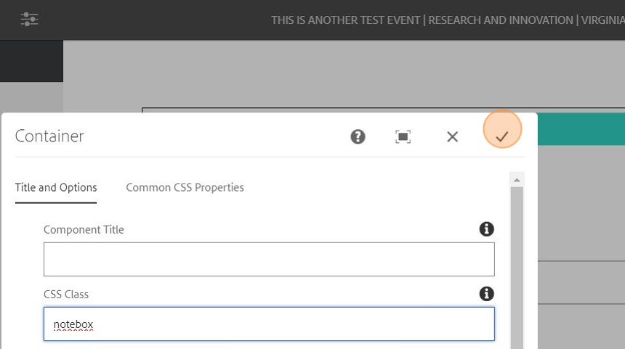Screen dimensions: 625x349
Task: Open the Common CSS Properties tab
Action: coord(185,187)
